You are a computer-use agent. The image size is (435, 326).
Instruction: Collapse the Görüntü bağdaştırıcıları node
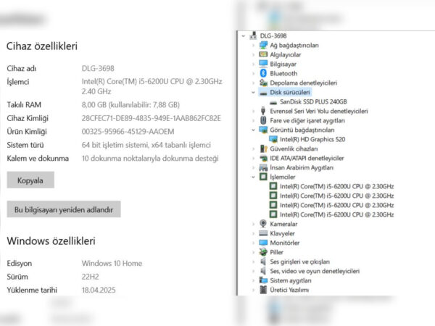[253, 130]
